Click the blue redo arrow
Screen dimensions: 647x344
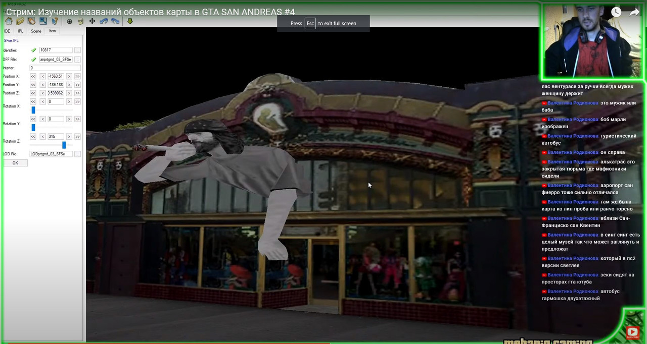pyautogui.click(x=115, y=21)
